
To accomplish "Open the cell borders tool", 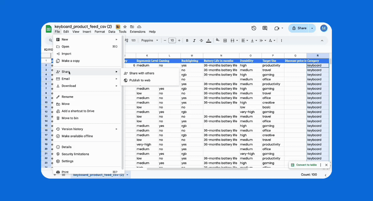I will 225,41.
